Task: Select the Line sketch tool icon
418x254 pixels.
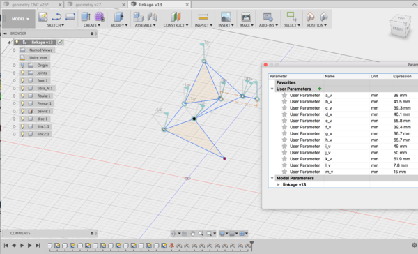Action: [x=56, y=17]
